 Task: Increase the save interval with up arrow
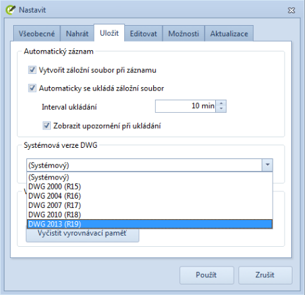(x=221, y=104)
